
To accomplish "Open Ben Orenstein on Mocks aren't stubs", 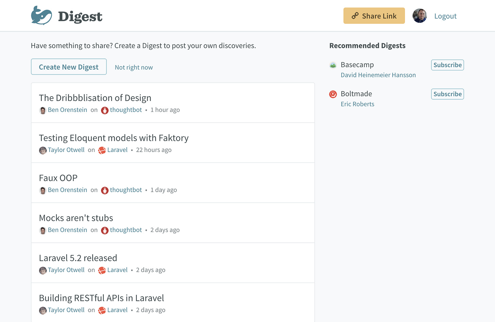I will [x=67, y=230].
